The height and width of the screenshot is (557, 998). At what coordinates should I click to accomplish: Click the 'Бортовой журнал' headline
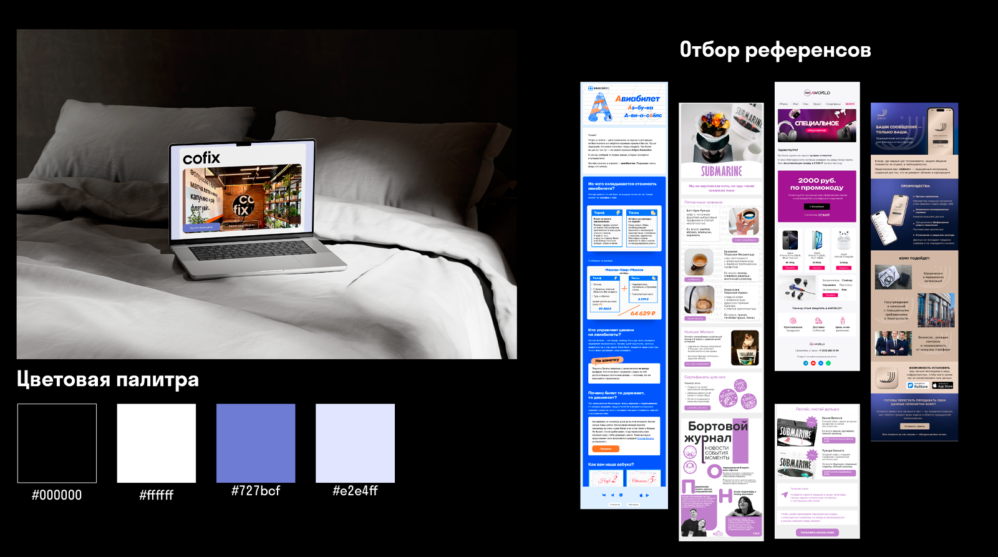715,432
